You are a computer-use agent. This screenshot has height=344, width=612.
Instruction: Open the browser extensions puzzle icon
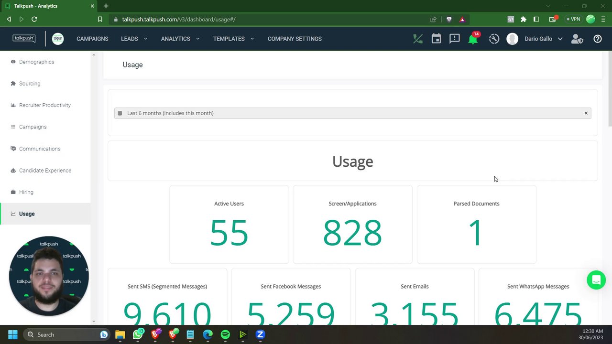pos(524,19)
